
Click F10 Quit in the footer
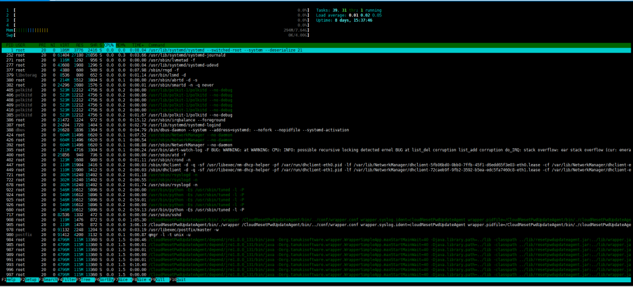click(181, 281)
